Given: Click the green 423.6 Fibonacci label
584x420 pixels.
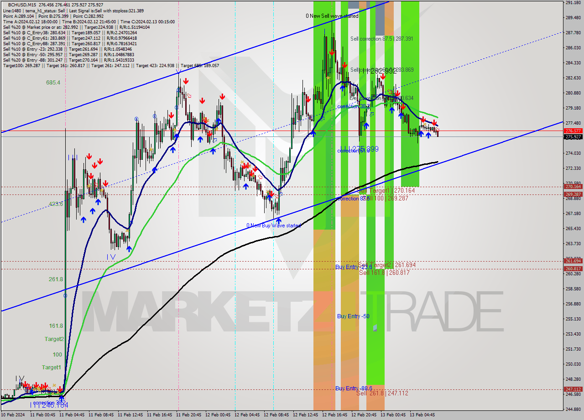Looking at the screenshot, I should click(56, 204).
